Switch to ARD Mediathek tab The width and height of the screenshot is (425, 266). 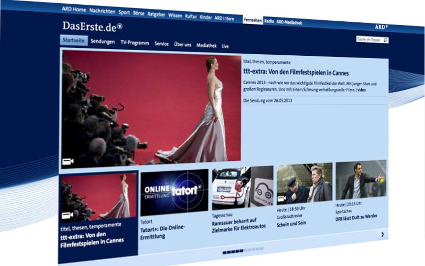coord(289,22)
